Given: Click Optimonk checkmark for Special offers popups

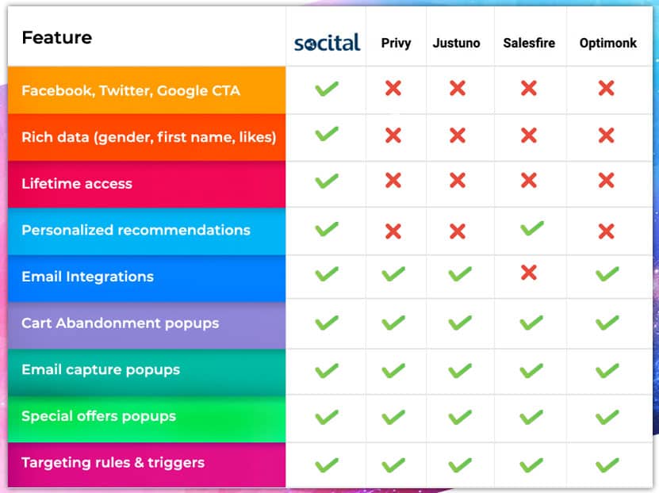Looking at the screenshot, I should tap(607, 417).
